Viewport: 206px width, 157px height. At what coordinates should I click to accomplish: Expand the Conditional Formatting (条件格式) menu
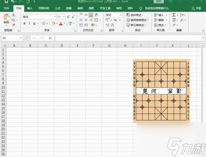pos(135,15)
